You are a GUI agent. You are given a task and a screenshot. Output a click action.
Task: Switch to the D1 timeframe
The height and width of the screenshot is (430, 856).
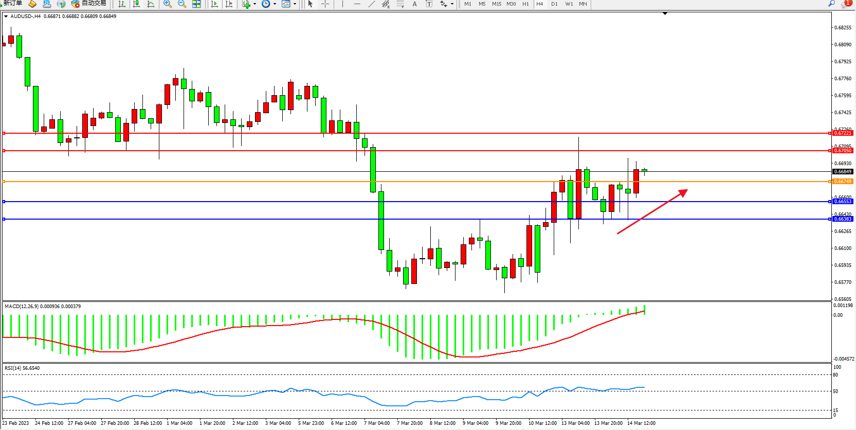(x=554, y=4)
